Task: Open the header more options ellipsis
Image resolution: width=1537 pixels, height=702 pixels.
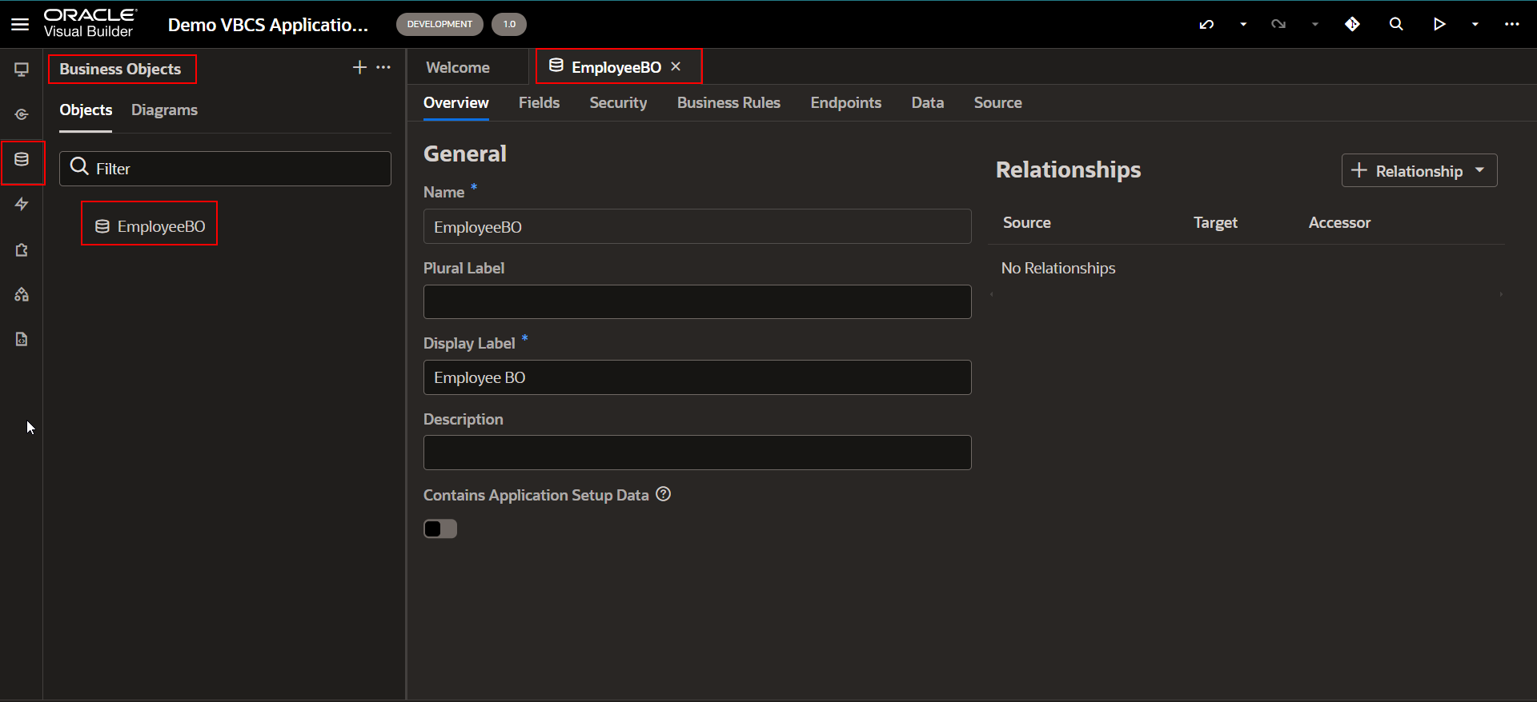Action: [x=1511, y=24]
